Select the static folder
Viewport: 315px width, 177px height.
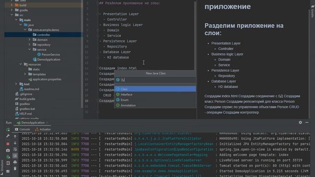pos(36,69)
